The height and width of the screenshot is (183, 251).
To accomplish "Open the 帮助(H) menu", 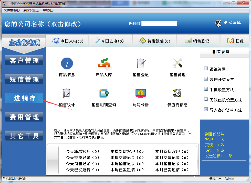I will point(48,10).
